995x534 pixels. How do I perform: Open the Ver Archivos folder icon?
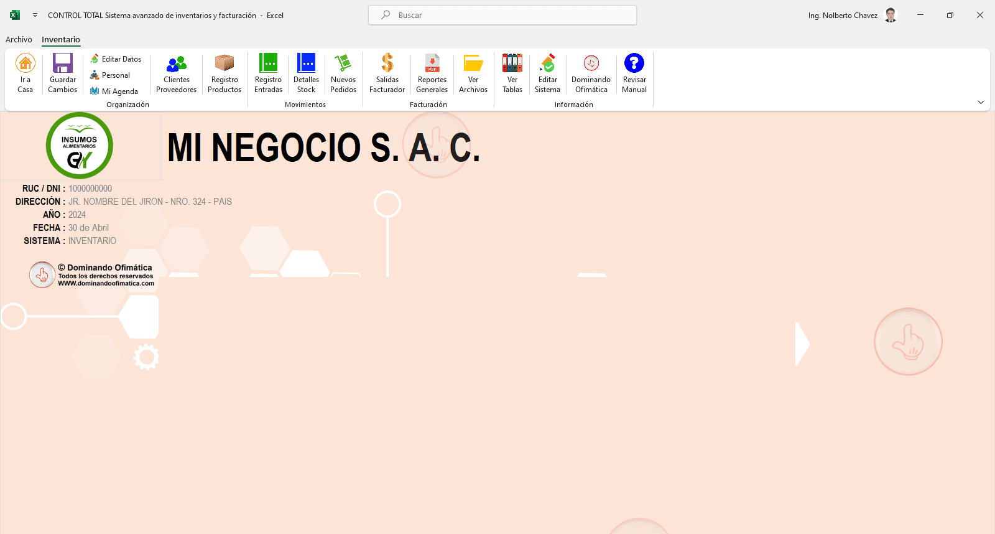(473, 63)
